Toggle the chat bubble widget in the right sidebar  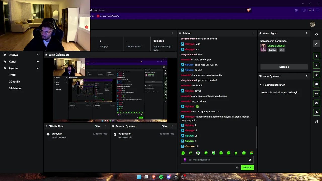(316, 84)
